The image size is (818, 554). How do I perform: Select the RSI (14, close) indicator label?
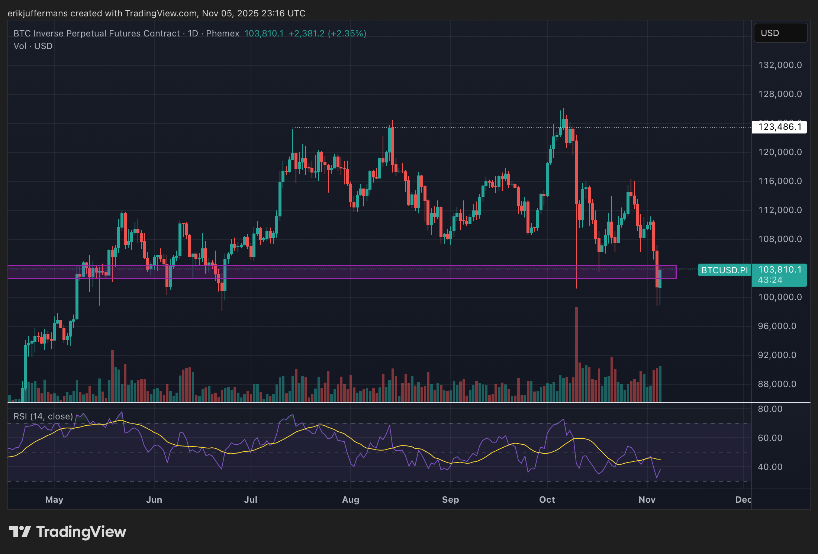point(43,416)
